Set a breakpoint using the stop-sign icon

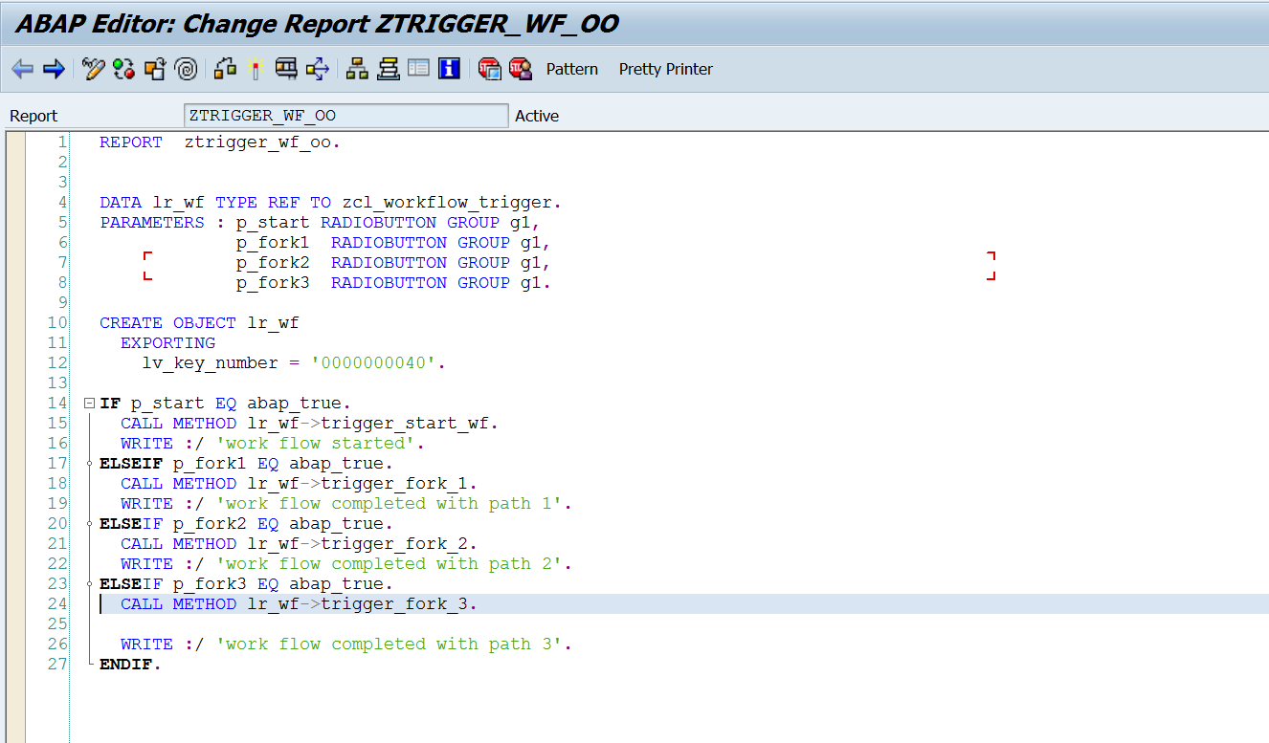click(x=489, y=68)
